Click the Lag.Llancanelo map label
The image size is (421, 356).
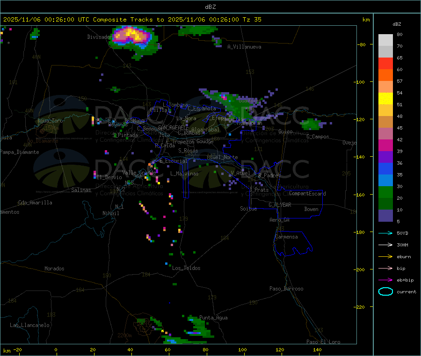29,325
